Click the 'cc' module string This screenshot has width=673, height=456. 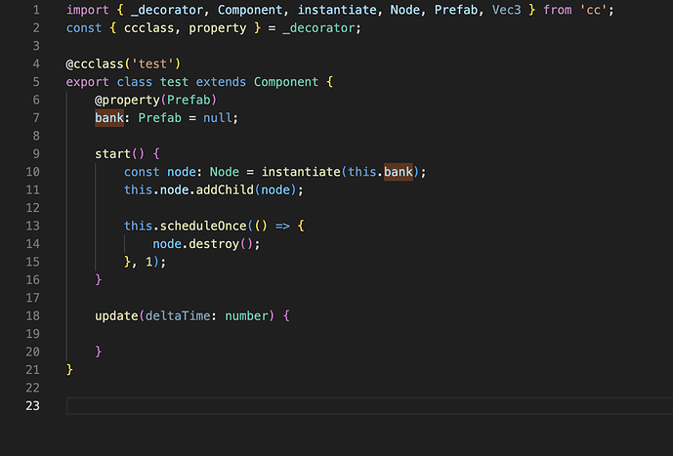(593, 10)
